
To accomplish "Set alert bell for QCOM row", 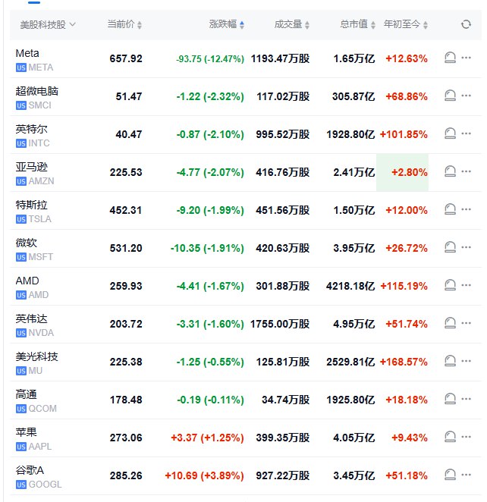I will tap(450, 399).
